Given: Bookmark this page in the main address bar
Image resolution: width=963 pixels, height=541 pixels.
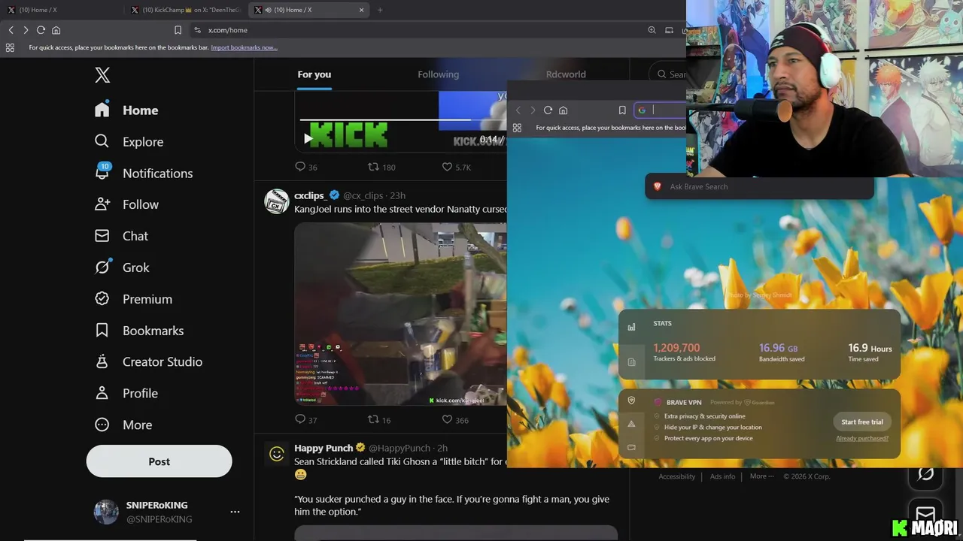Looking at the screenshot, I should 178,30.
